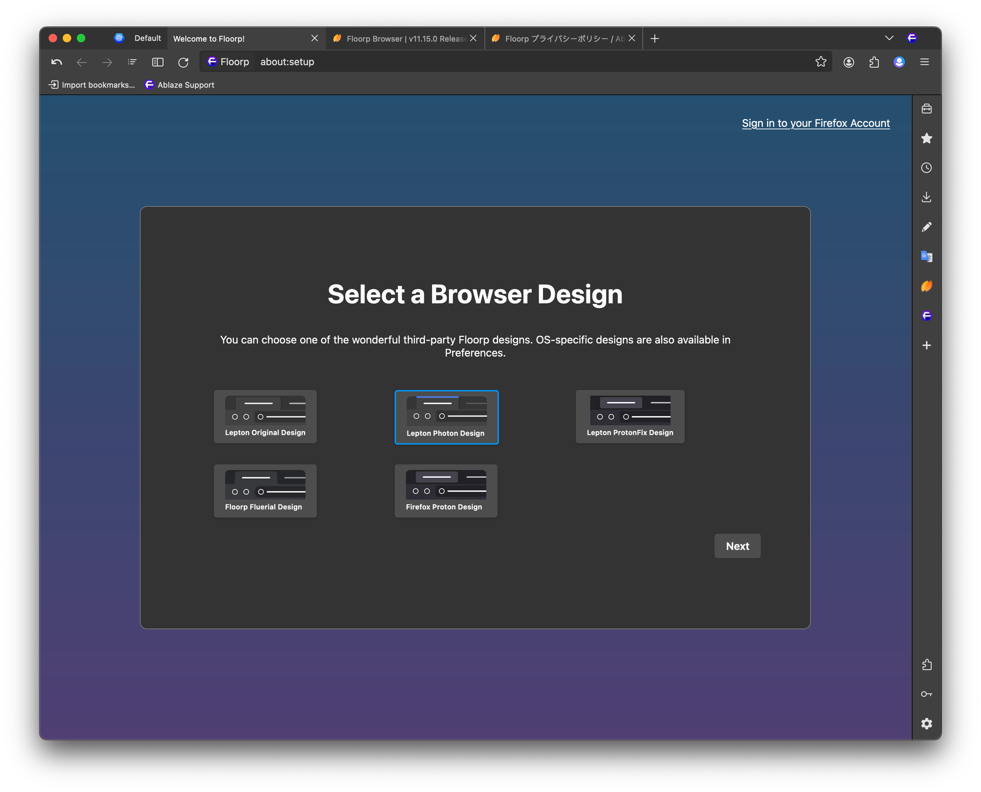Click Sign in to your Firefox Account

[816, 123]
